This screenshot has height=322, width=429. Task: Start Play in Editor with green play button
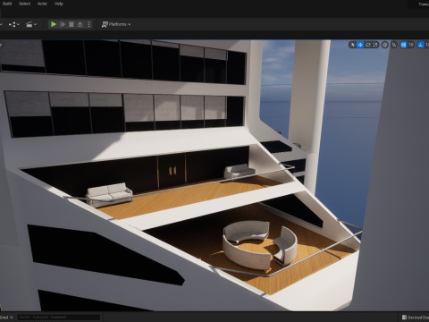coord(54,24)
